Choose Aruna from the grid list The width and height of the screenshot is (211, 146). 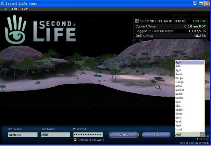[190, 74]
